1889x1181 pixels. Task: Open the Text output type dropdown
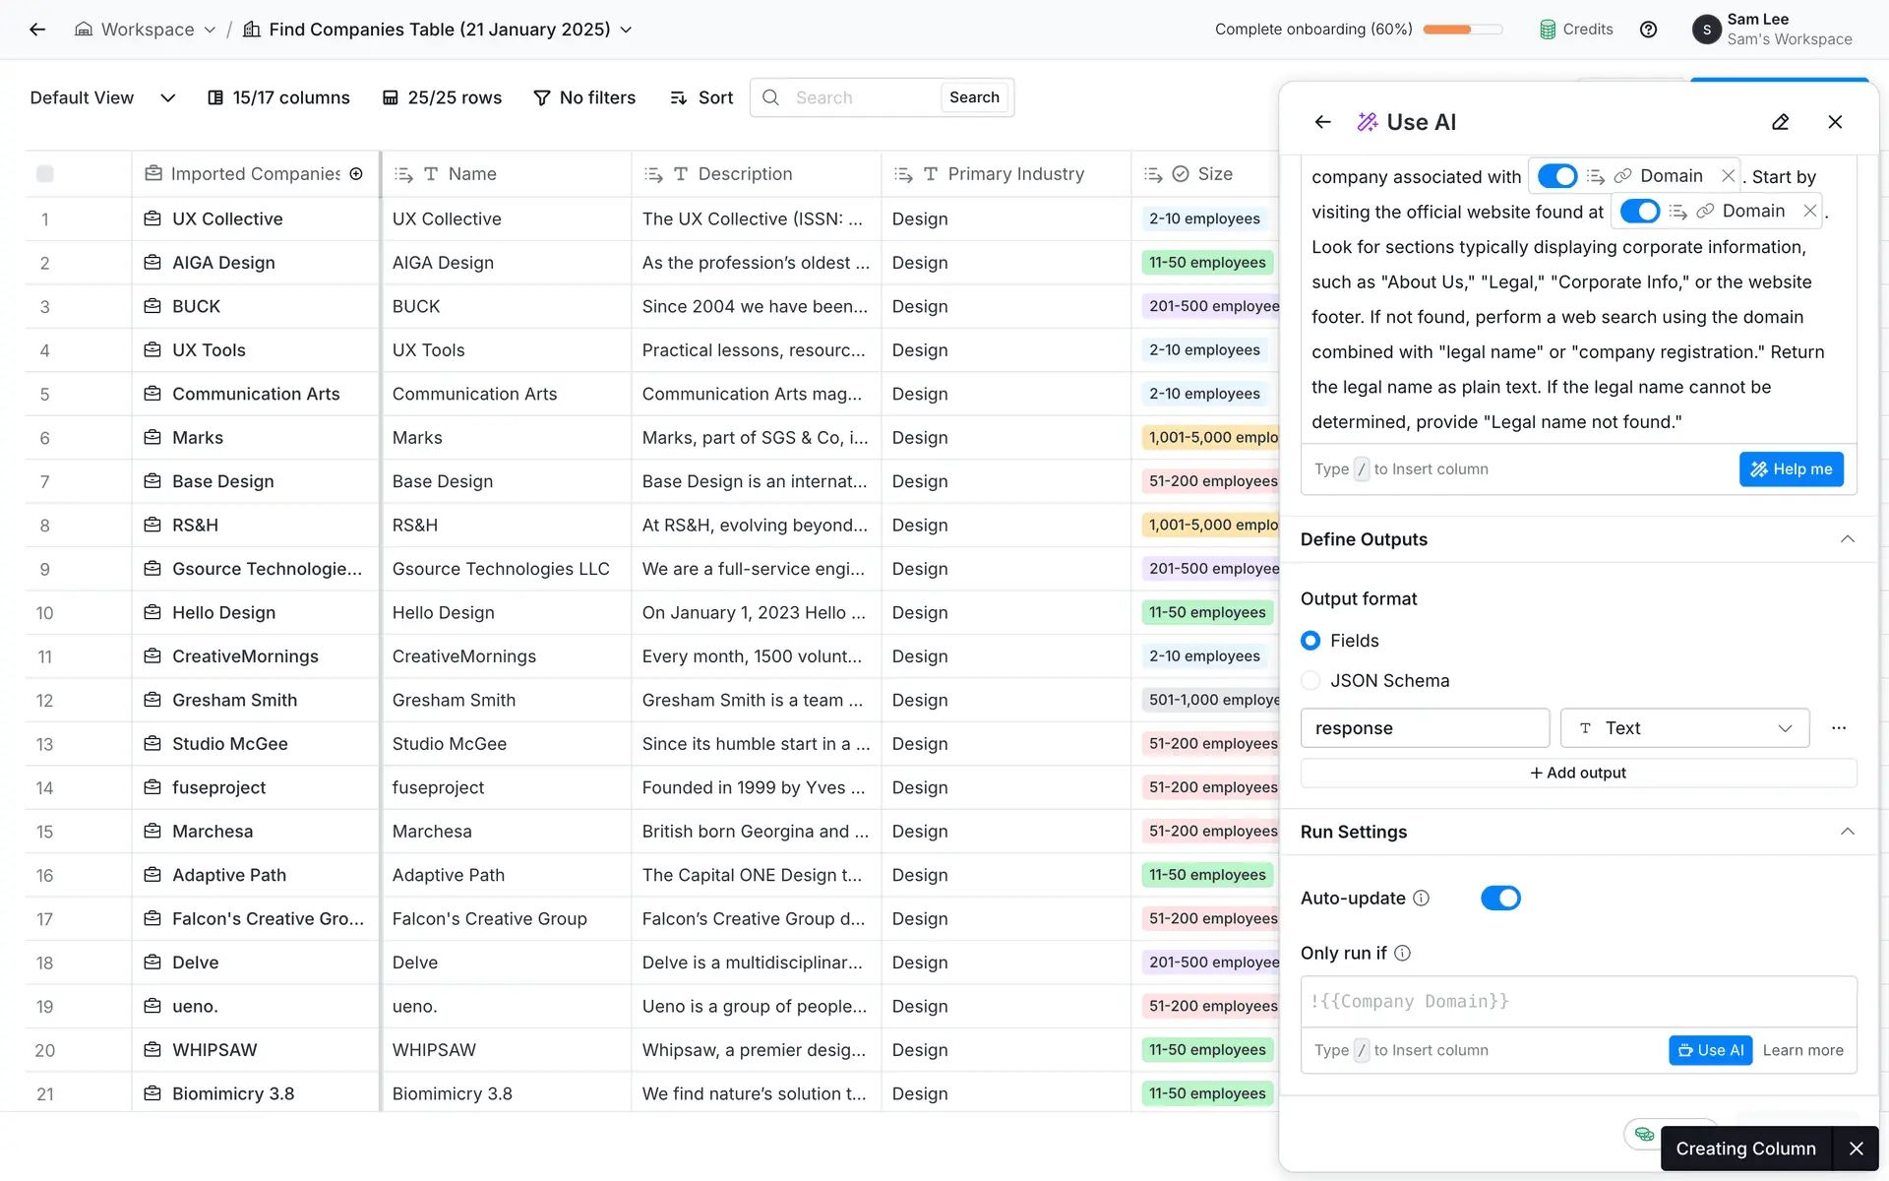(x=1684, y=728)
